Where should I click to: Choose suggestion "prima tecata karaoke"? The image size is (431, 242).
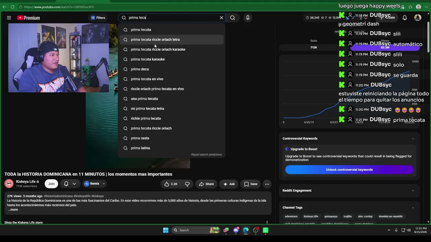point(172,59)
